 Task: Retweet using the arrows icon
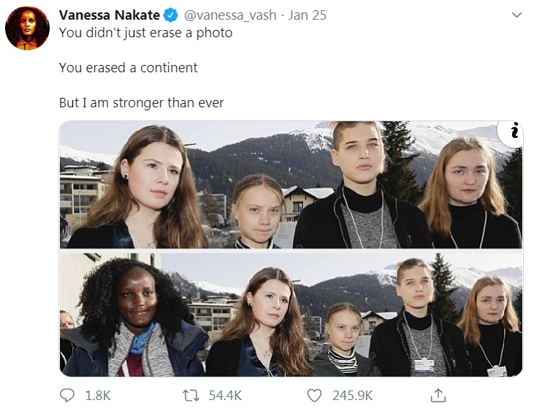(191, 395)
